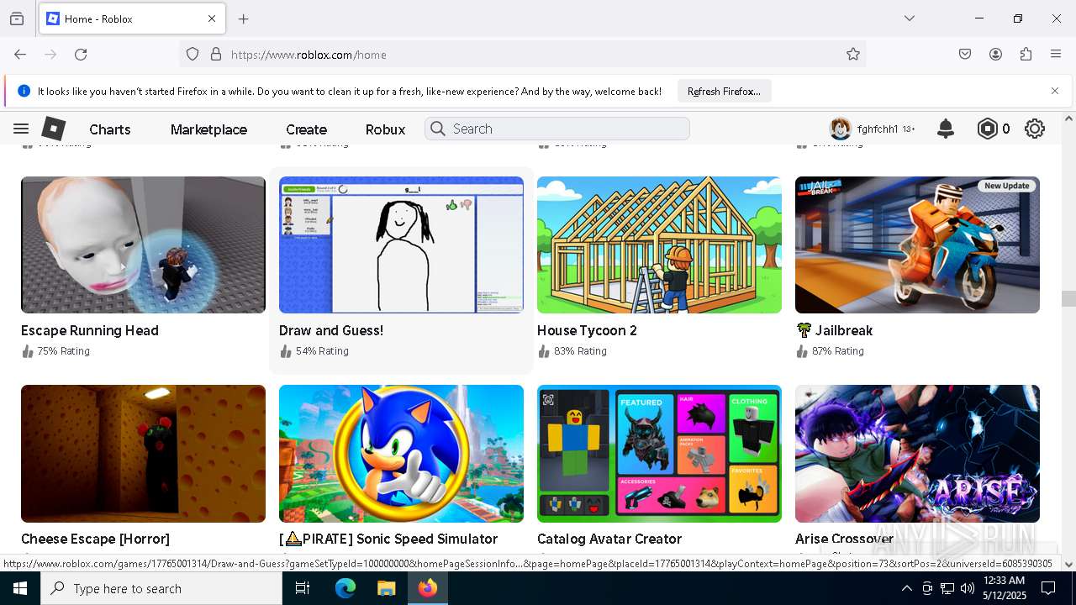Open the Firefox account icon
1076x605 pixels.
click(995, 55)
